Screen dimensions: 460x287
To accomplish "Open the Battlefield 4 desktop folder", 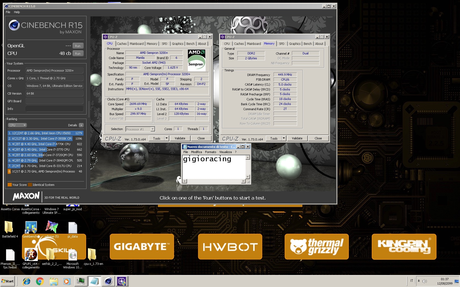I will click(x=9, y=227).
